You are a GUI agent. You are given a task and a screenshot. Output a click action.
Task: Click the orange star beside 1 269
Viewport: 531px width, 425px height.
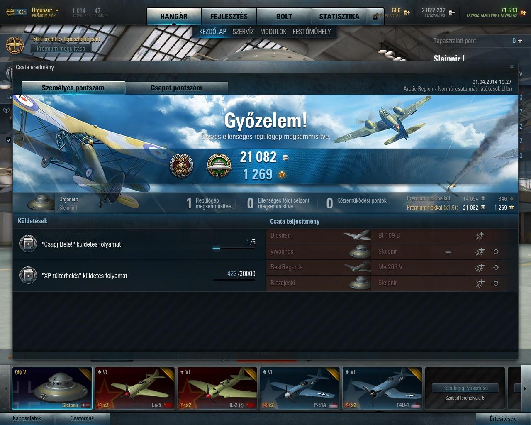tap(282, 174)
